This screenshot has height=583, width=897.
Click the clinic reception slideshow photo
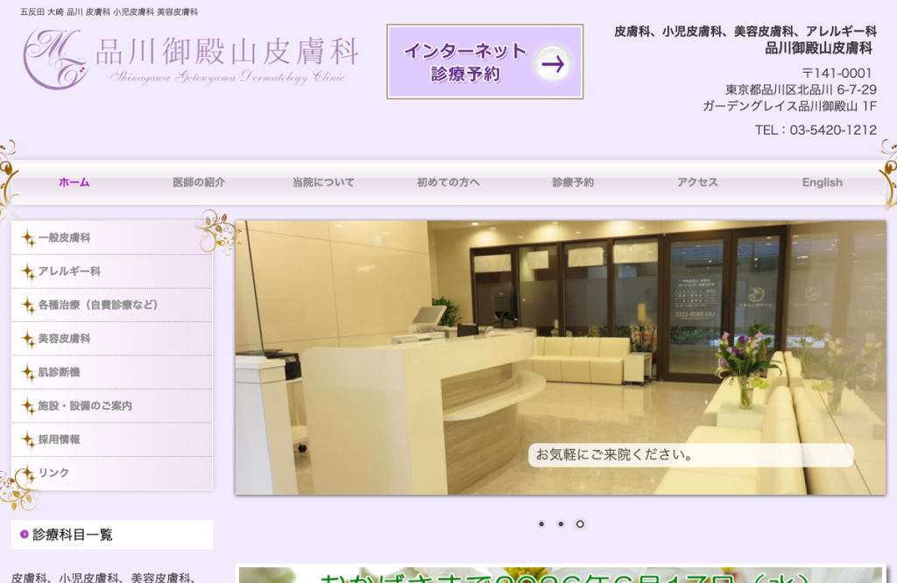[x=561, y=358]
